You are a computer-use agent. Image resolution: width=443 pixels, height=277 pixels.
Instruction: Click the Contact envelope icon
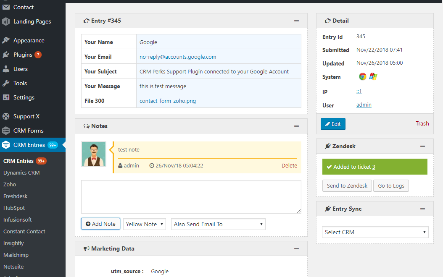pyautogui.click(x=6, y=7)
